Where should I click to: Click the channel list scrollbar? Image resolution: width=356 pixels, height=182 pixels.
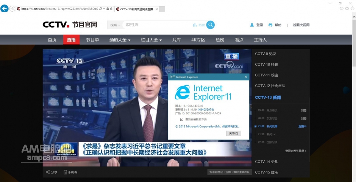[x=308, y=129]
